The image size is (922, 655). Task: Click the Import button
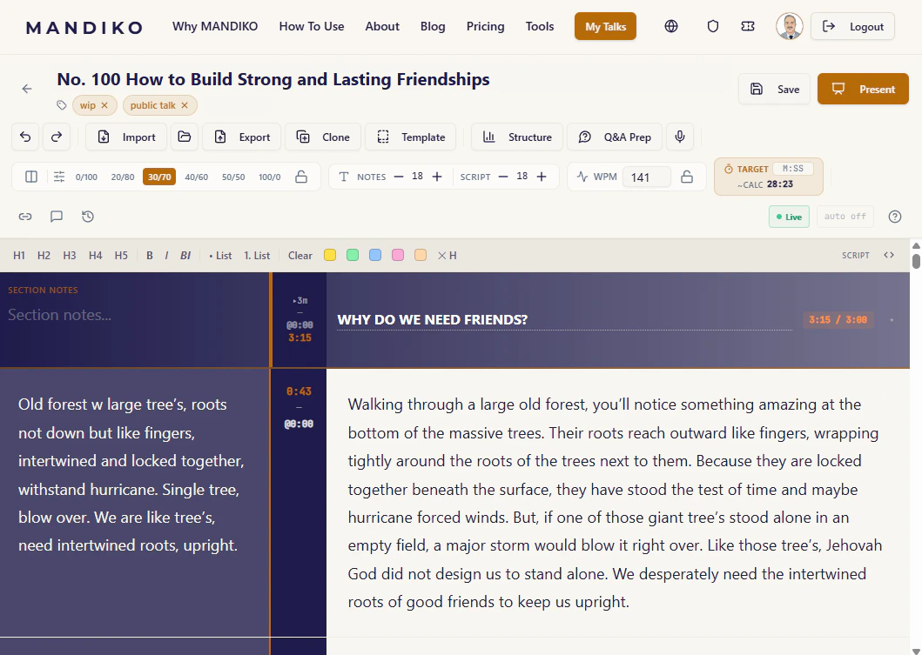pos(126,137)
